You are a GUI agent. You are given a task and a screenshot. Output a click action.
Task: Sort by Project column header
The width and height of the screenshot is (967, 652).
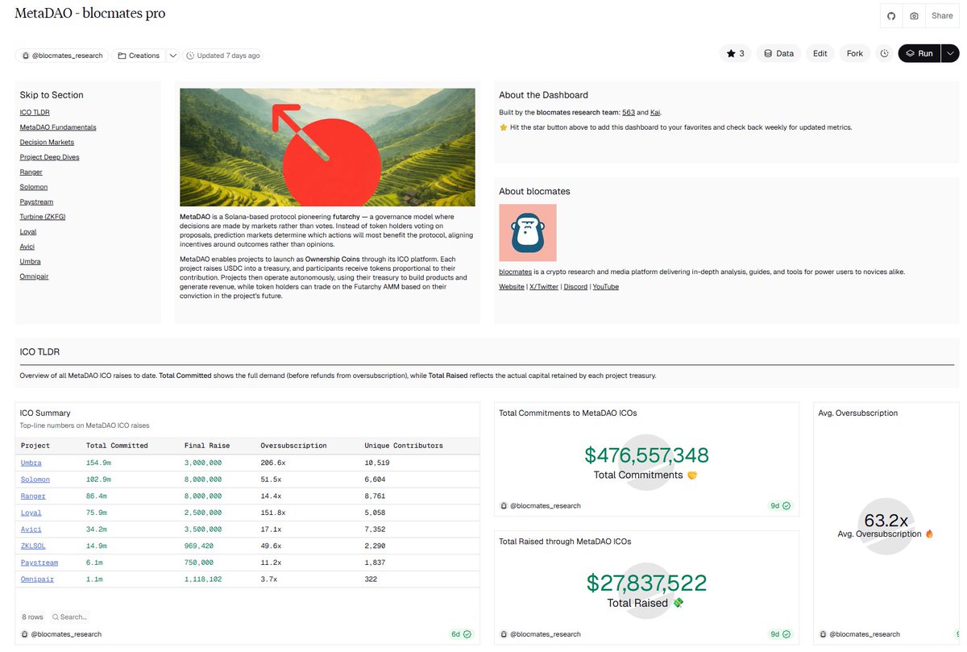point(35,446)
